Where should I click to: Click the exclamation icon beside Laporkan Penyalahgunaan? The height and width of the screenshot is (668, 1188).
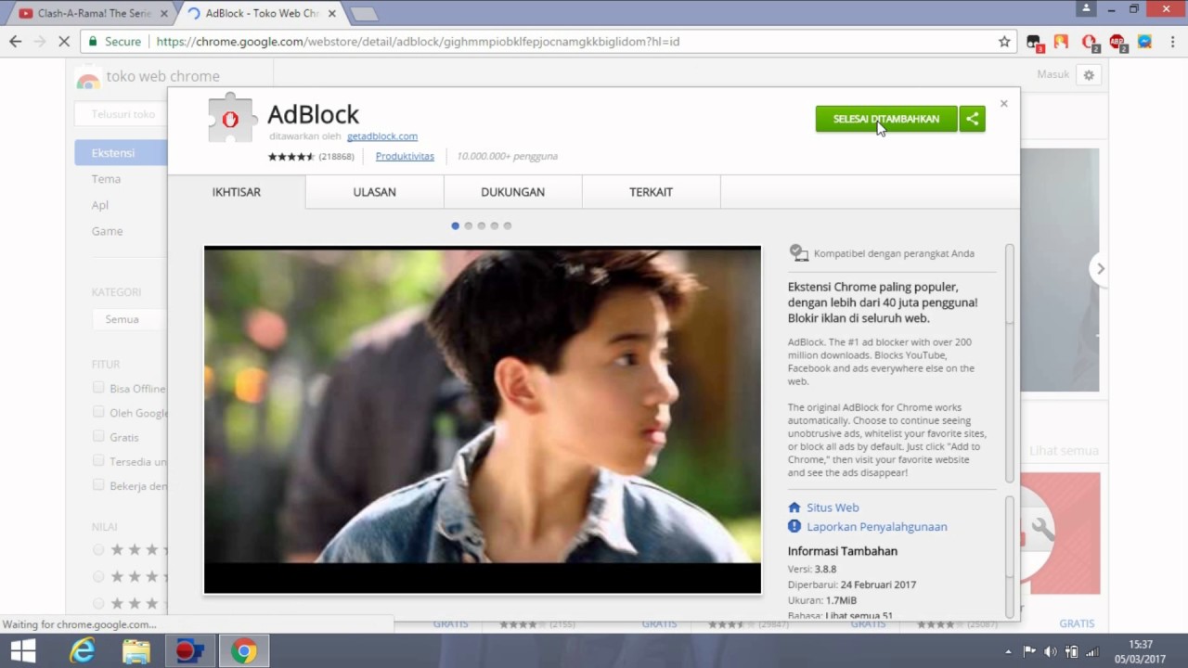coord(794,526)
